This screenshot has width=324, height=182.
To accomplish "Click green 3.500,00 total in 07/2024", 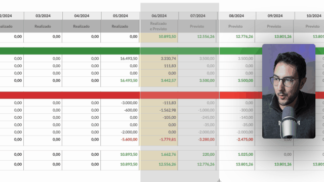I will click(x=207, y=80).
